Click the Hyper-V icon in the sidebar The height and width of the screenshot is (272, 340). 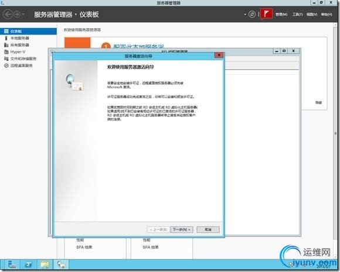(x=6, y=52)
